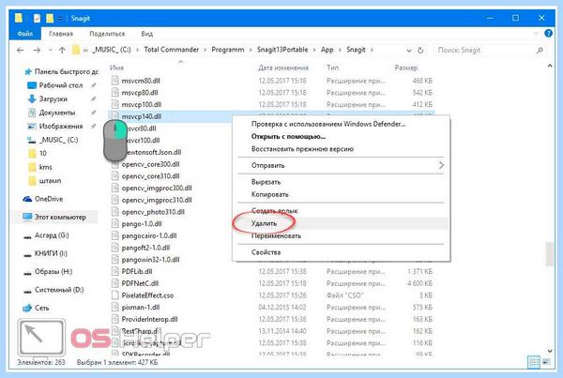Switch to large thumbnails view icon
The height and width of the screenshot is (378, 563).
coord(546,362)
